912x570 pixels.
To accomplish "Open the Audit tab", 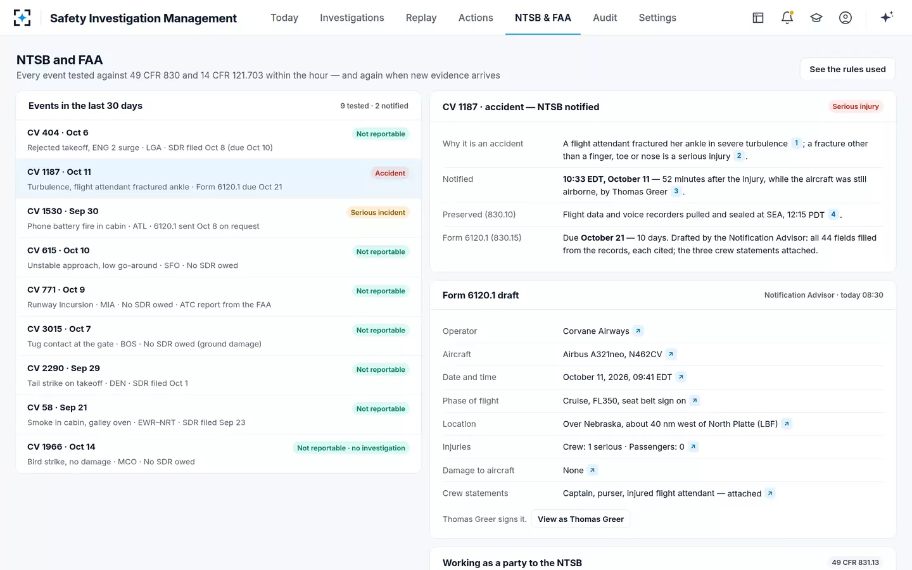I will pyautogui.click(x=605, y=18).
